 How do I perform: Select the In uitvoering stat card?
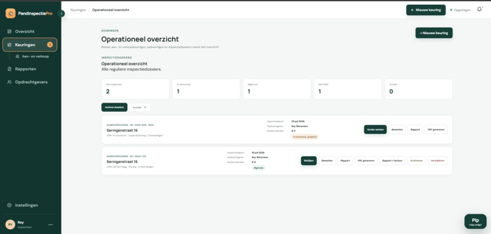coord(206,89)
